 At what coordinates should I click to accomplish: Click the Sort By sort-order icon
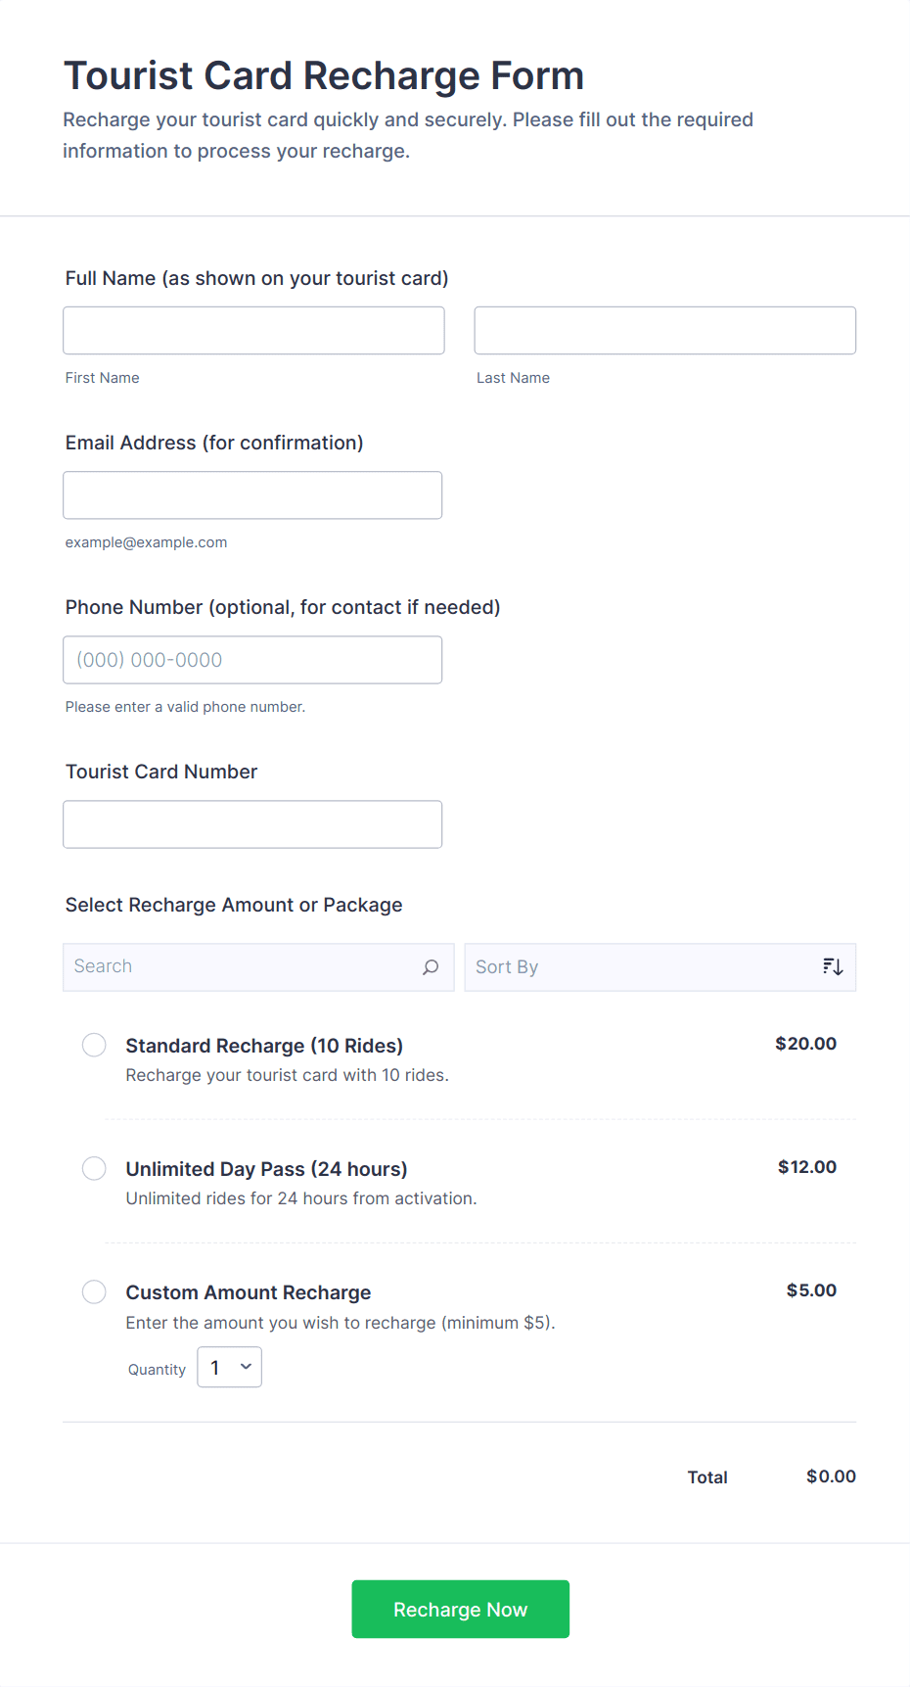coord(833,967)
